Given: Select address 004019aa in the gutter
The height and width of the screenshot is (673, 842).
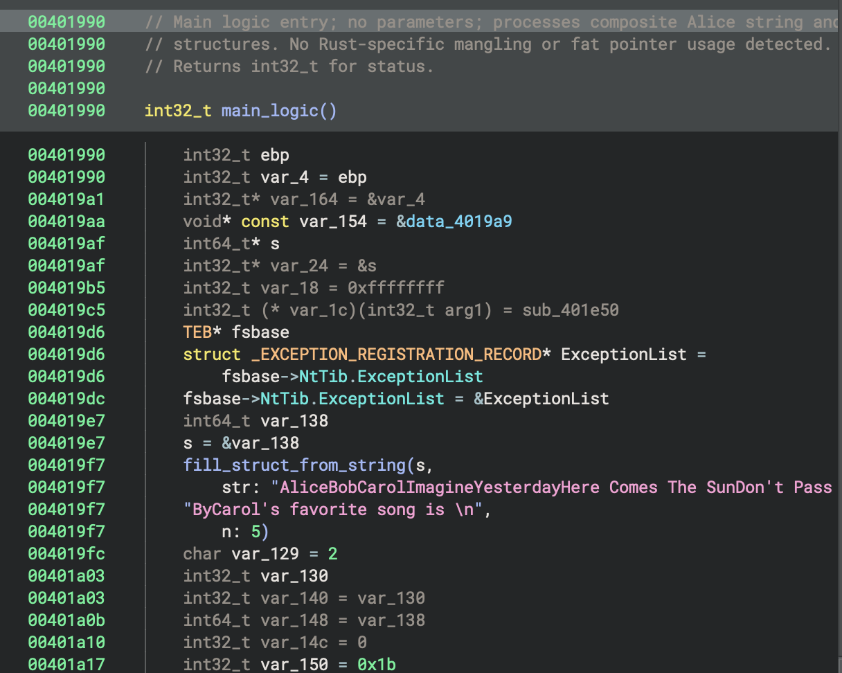Looking at the screenshot, I should pyautogui.click(x=66, y=222).
